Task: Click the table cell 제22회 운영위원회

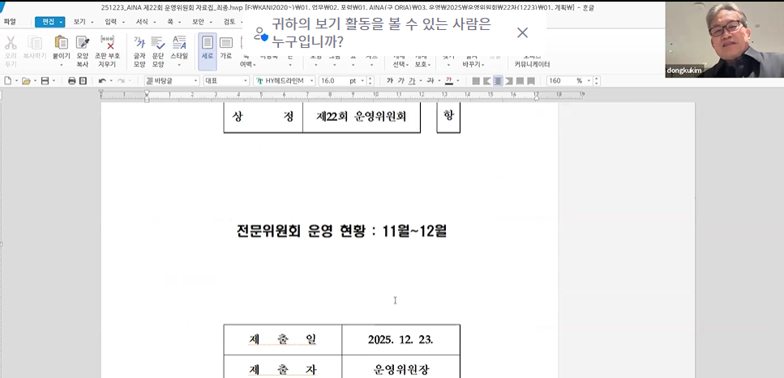Action: point(362,117)
